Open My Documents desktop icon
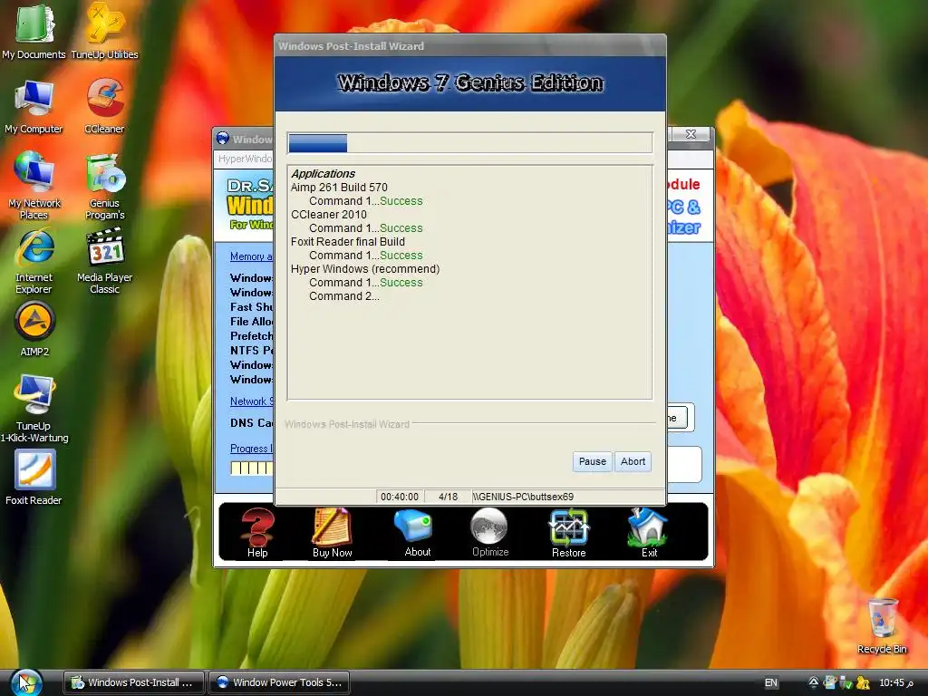The image size is (928, 696). click(34, 33)
